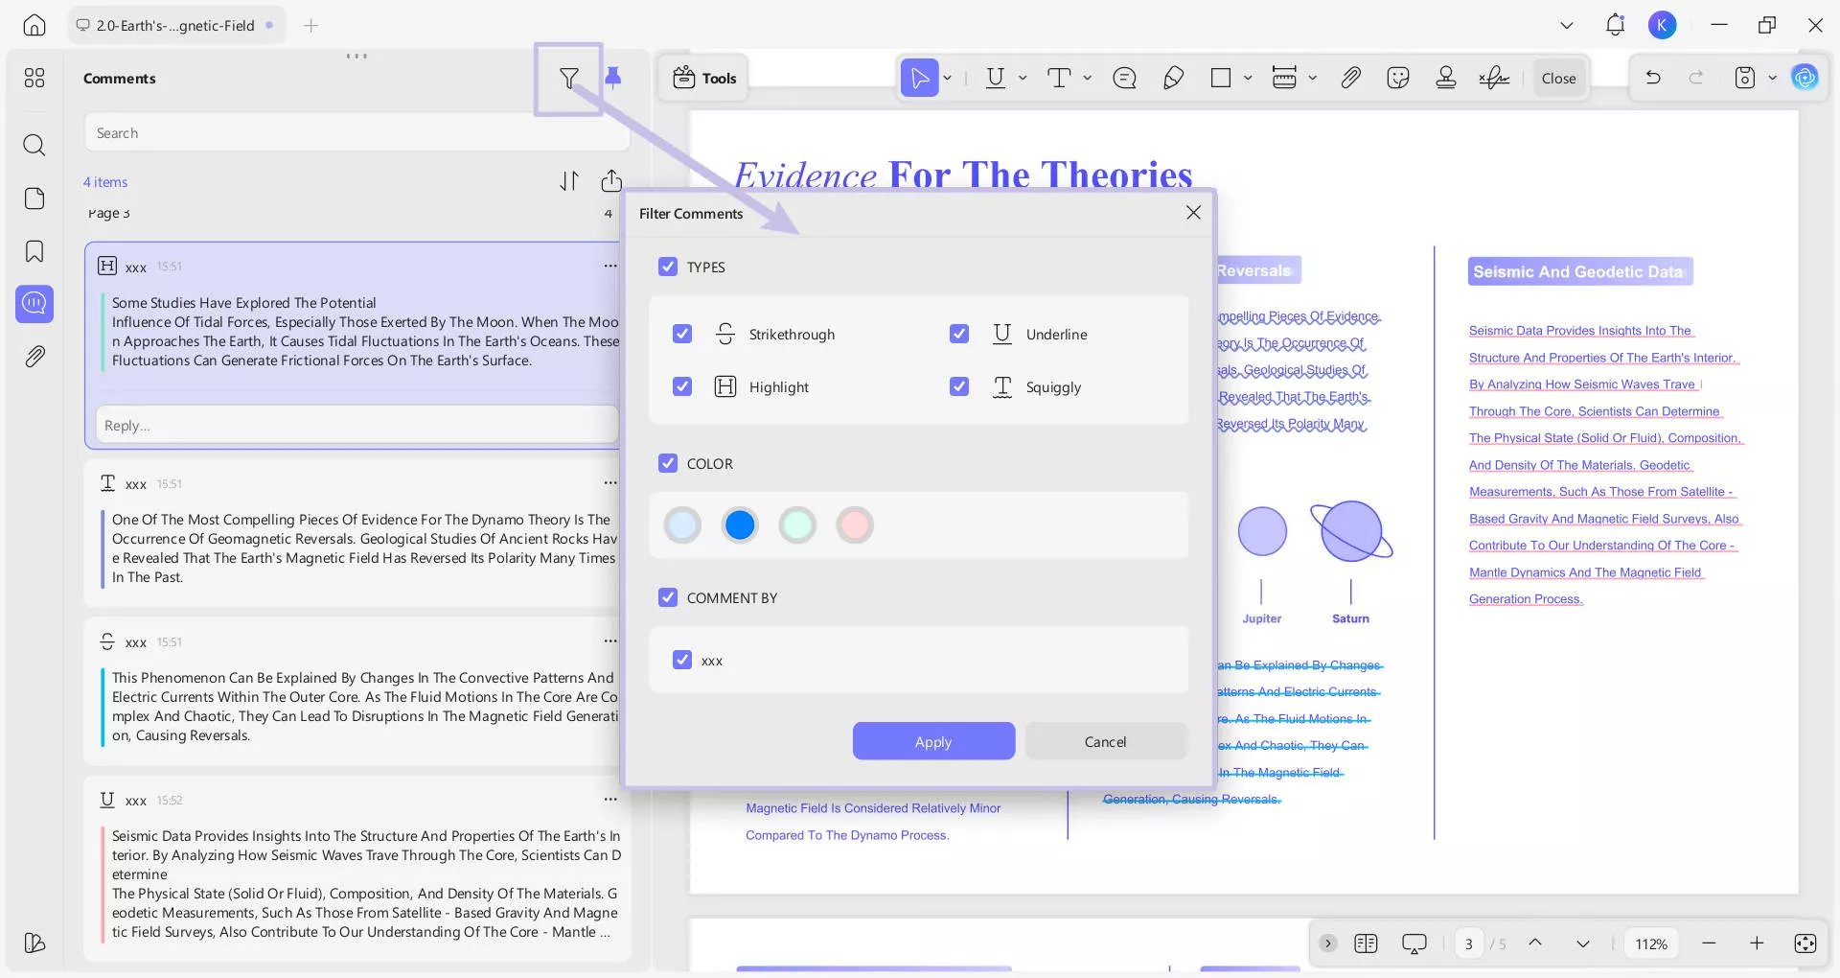Add a stamp annotation
The width and height of the screenshot is (1840, 978).
[1446, 78]
